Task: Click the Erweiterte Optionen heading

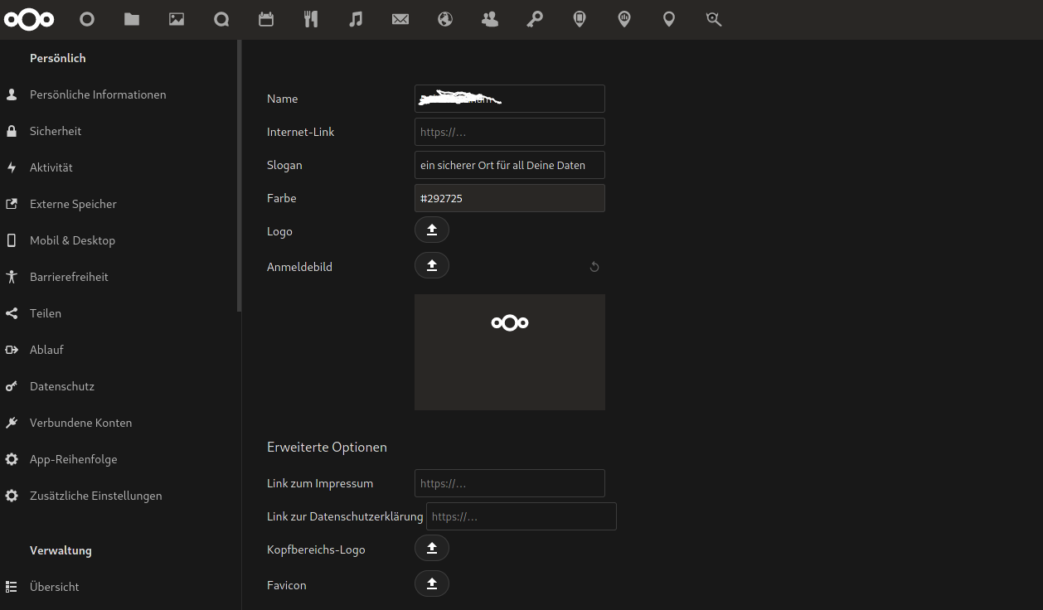Action: pyautogui.click(x=327, y=447)
